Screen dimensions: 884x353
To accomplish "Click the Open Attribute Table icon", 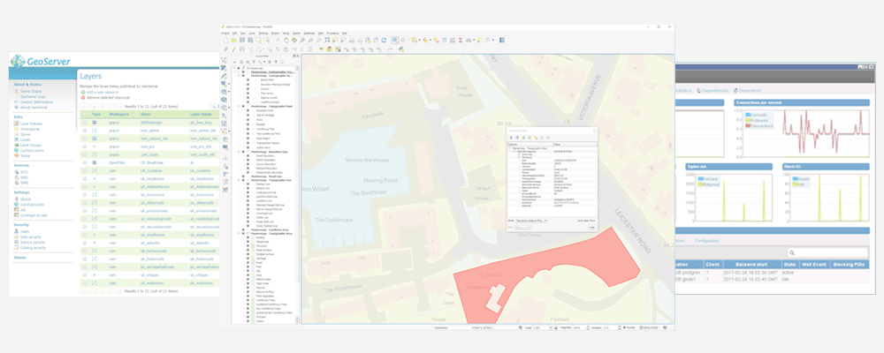I will pos(445,40).
